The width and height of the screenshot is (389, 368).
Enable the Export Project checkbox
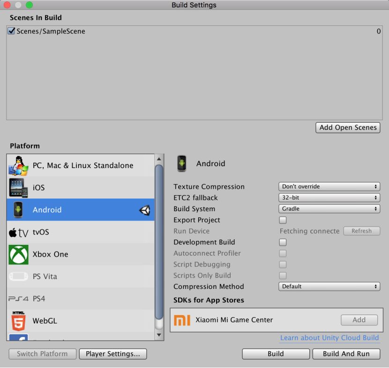pyautogui.click(x=283, y=220)
